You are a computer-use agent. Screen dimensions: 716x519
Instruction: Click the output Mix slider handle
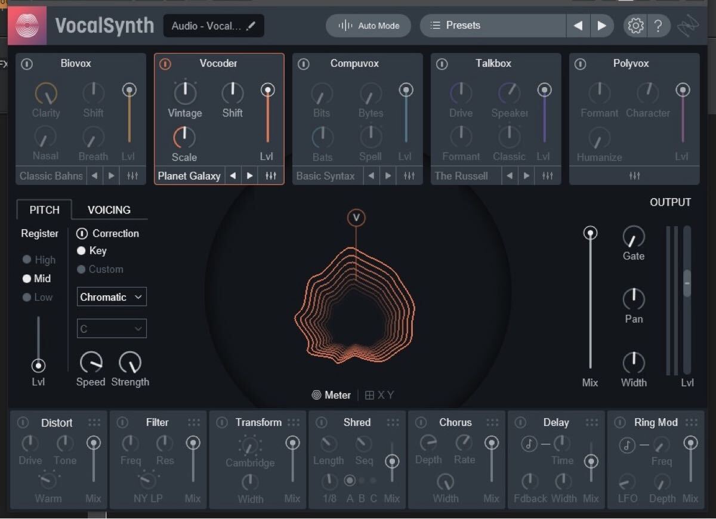point(590,233)
